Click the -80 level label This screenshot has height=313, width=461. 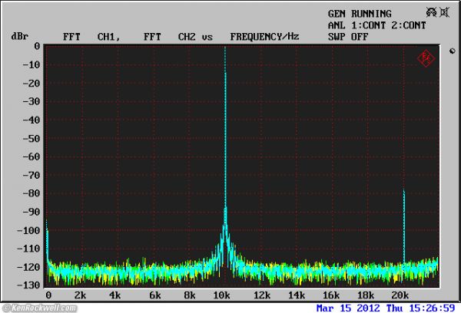[x=32, y=193]
